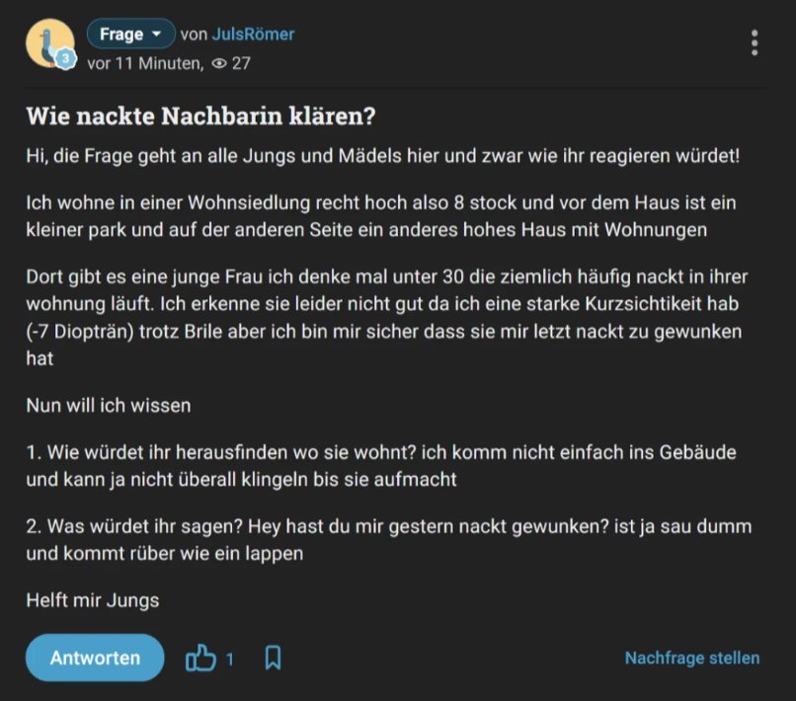
Task: Bookmark this question with the bookmark icon
Action: click(274, 658)
